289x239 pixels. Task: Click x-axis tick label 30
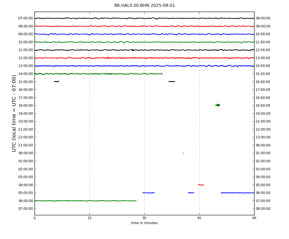144,218
